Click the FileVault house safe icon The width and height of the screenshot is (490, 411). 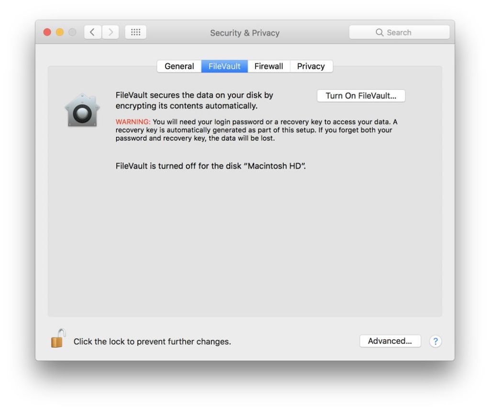(x=83, y=110)
